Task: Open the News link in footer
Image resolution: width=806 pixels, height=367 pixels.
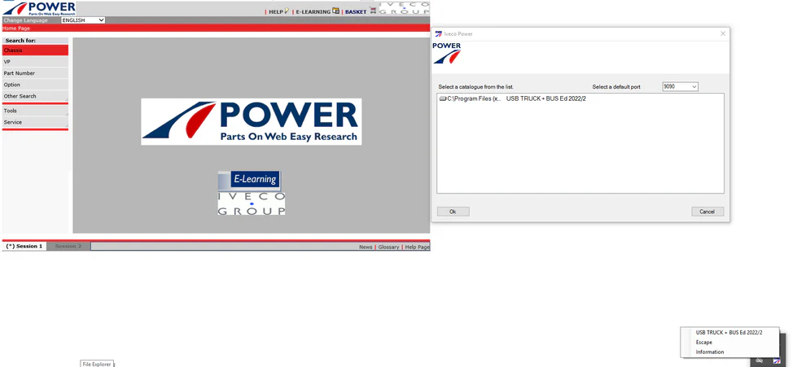Action: [x=366, y=247]
